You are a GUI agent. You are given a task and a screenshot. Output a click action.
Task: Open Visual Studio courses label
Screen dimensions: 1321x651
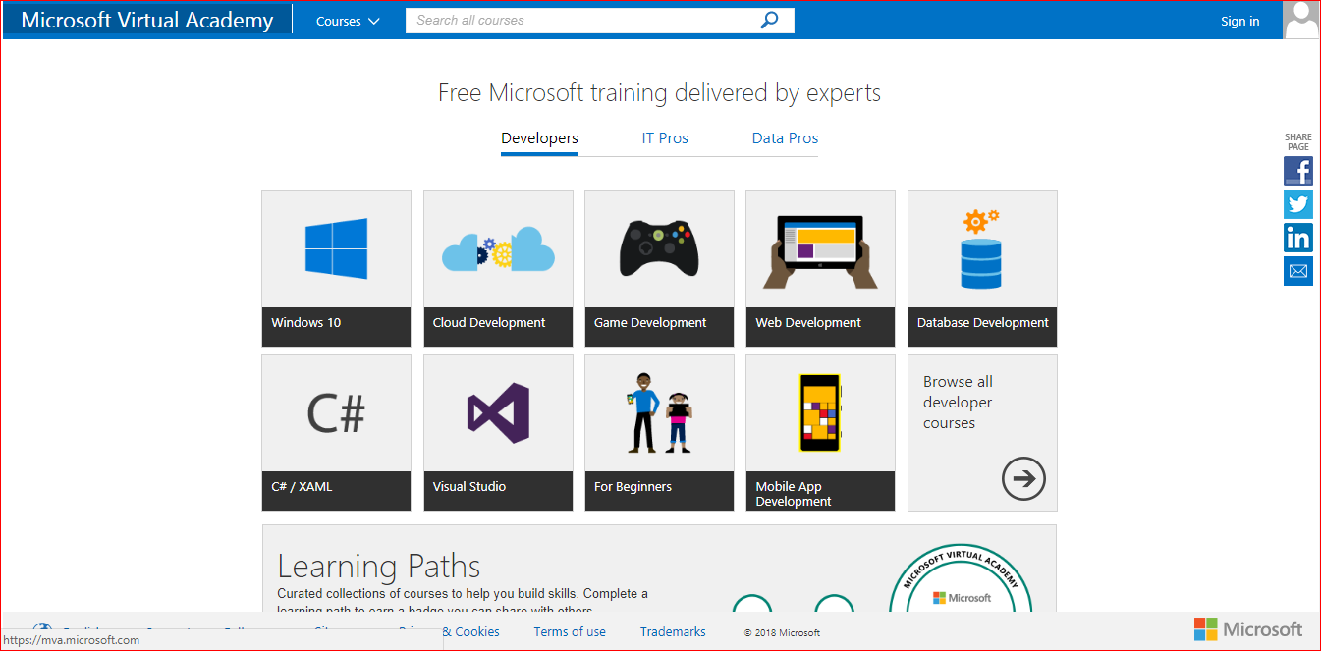(x=469, y=486)
